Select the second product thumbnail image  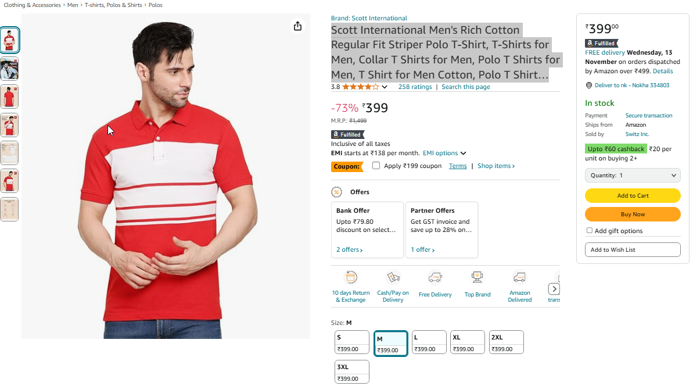tap(9, 69)
